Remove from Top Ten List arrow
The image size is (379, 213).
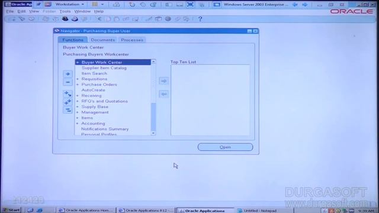coord(164,94)
